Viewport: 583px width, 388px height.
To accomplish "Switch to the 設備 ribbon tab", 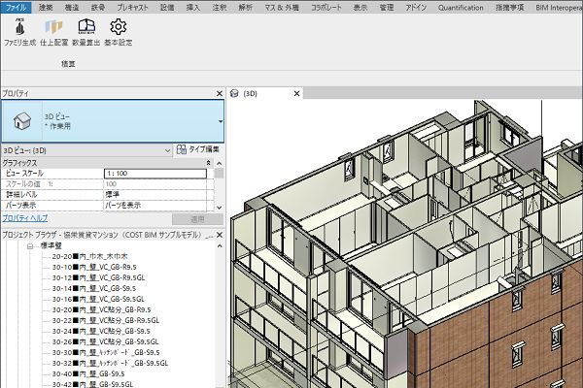I will [167, 8].
